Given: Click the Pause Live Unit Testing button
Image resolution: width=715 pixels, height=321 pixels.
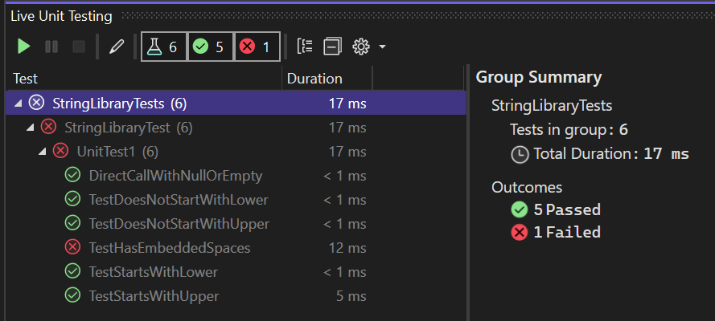Looking at the screenshot, I should click(x=51, y=47).
